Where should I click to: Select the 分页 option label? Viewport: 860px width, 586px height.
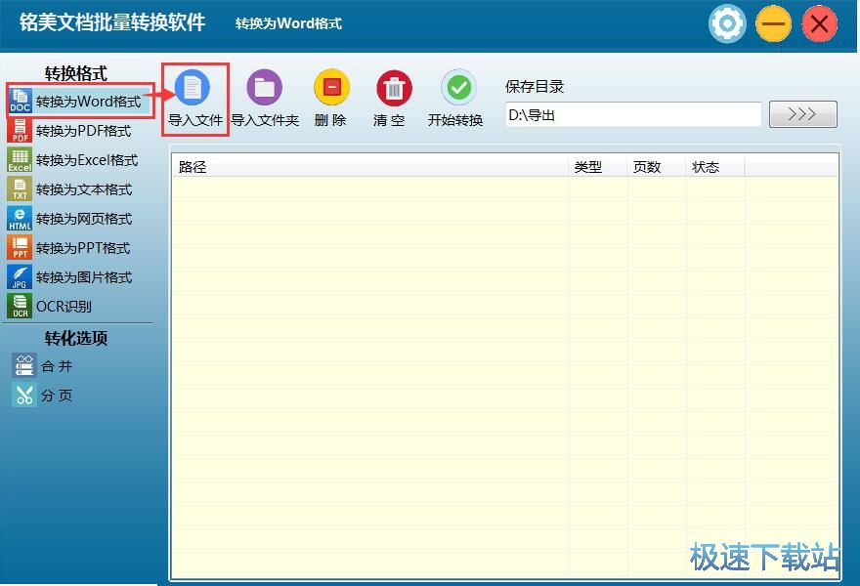point(57,396)
